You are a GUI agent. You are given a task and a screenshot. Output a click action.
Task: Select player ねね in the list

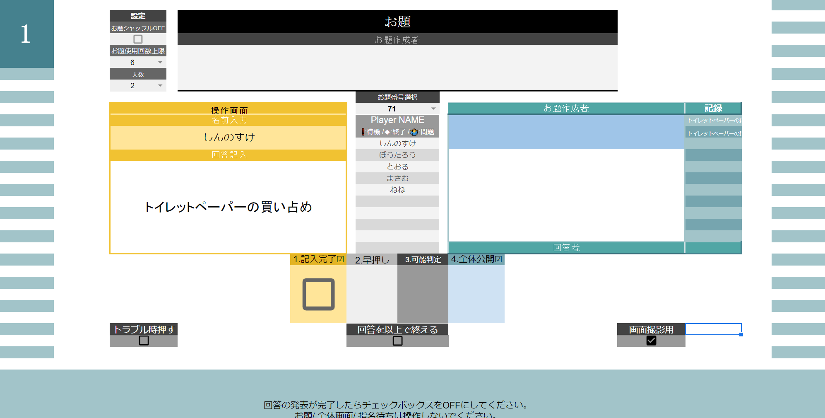click(397, 190)
